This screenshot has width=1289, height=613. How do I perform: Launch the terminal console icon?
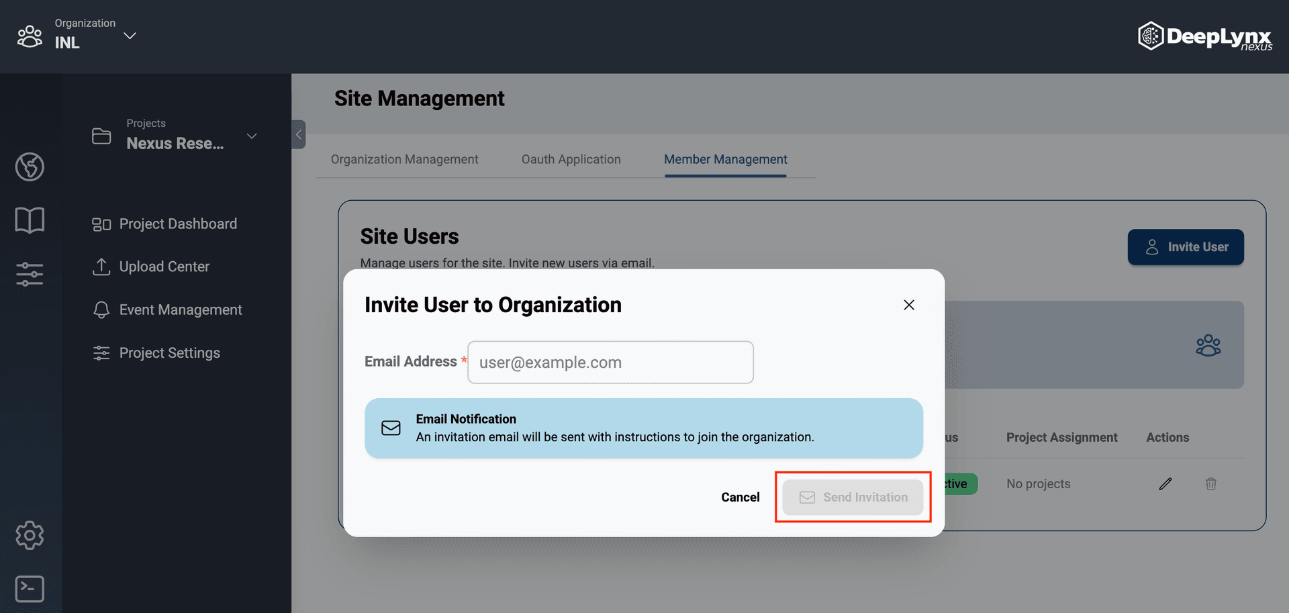pyautogui.click(x=30, y=588)
